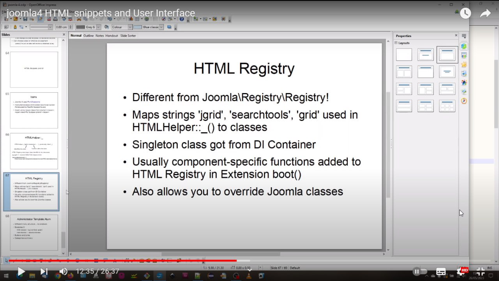Select slide 65 Icons thumbnail

pyautogui.click(x=34, y=111)
